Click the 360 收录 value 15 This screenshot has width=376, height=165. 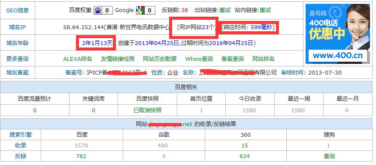245,146
